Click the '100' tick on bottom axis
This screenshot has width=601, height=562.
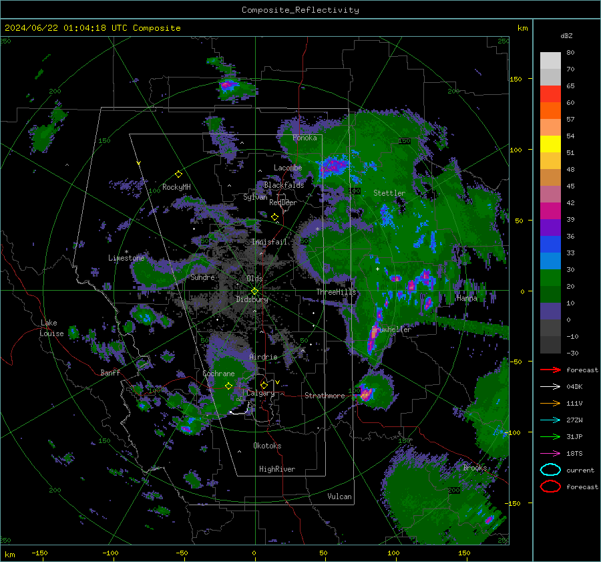[393, 553]
